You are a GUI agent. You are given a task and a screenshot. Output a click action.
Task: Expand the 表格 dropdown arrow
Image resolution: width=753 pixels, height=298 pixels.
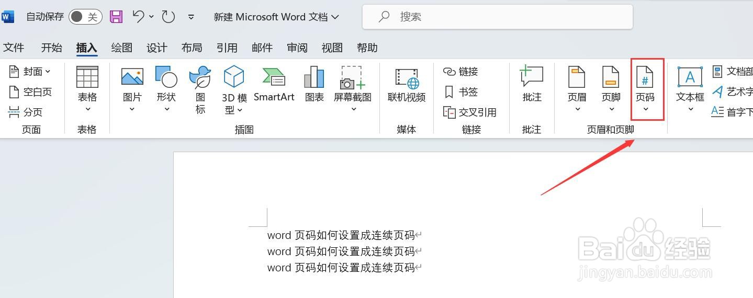click(x=87, y=109)
